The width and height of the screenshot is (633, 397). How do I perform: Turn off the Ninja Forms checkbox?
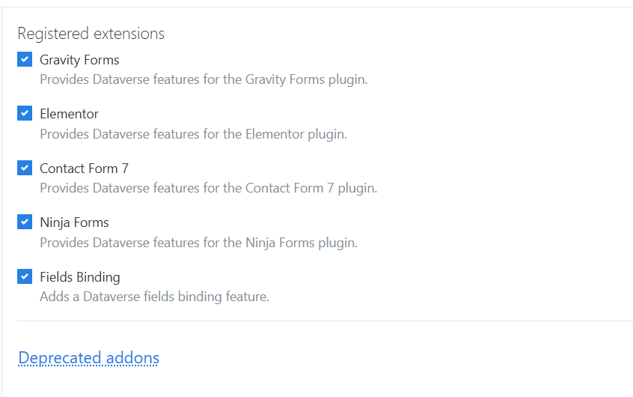[x=25, y=222]
